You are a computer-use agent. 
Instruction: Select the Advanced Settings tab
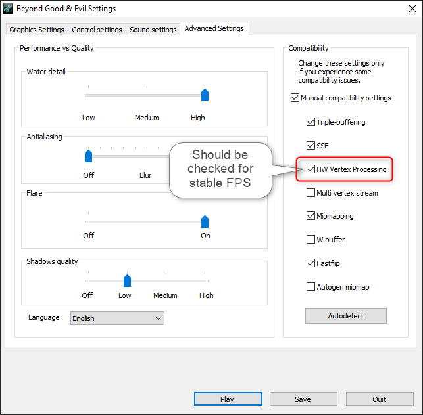point(214,28)
